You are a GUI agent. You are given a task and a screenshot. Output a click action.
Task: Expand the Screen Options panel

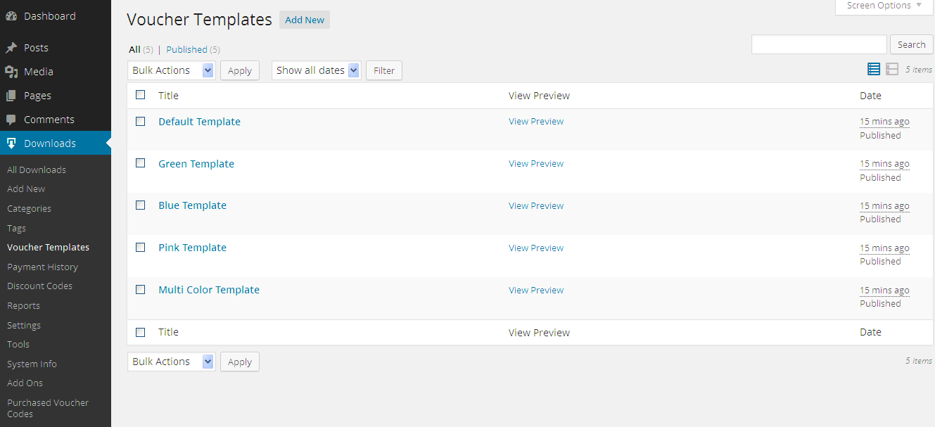tap(884, 6)
